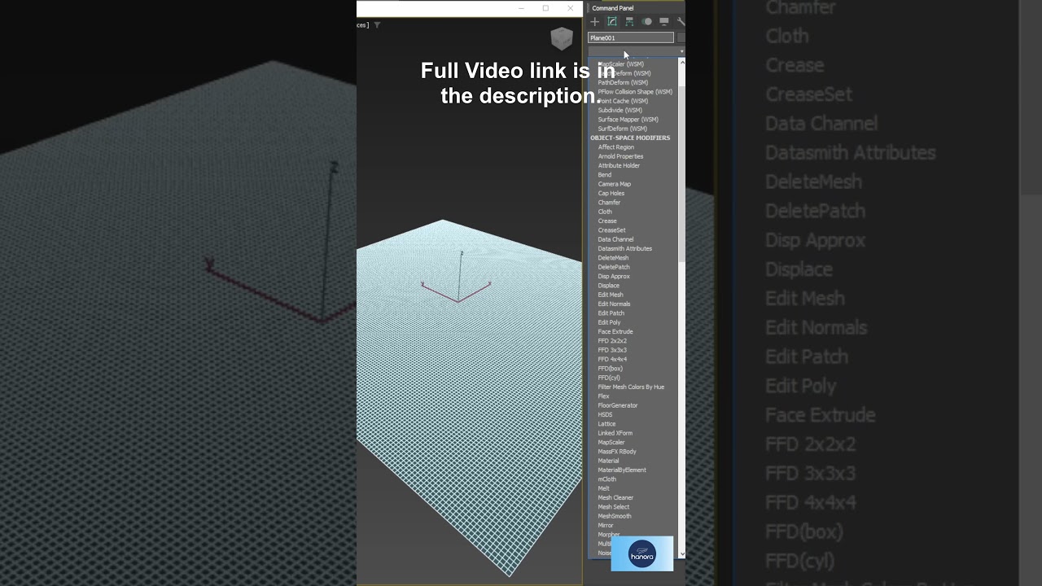Select the FFD(cyl) modifier

(609, 378)
